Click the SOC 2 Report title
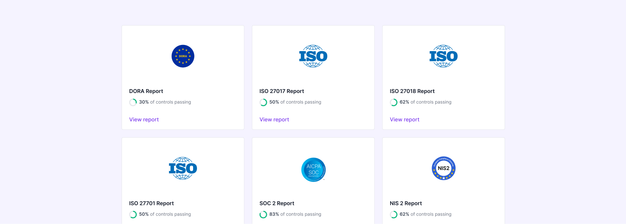This screenshot has height=224, width=626. point(277,203)
